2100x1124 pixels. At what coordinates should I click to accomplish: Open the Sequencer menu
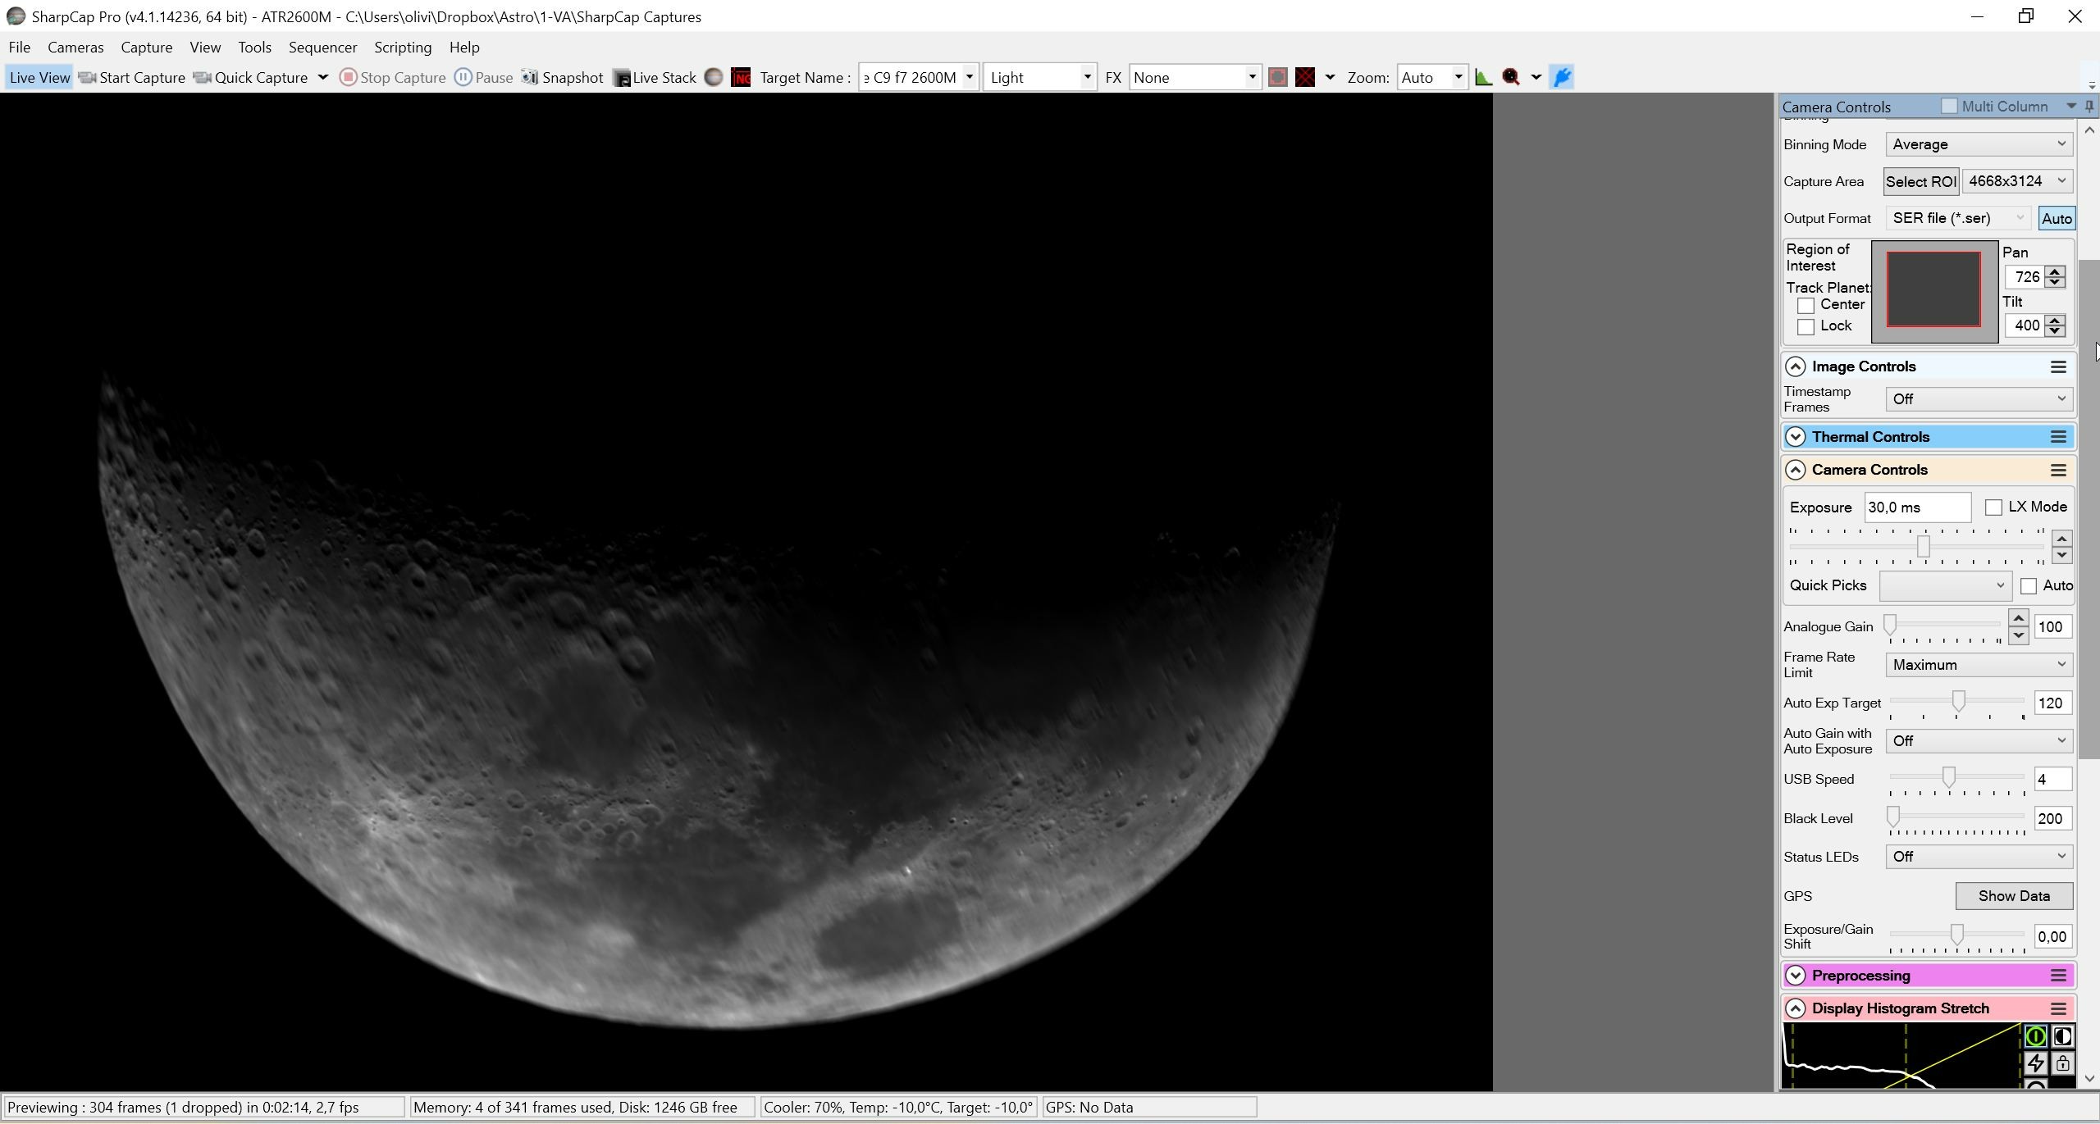pos(322,48)
